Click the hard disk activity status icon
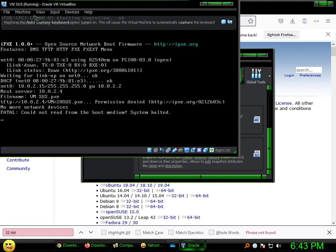The width and height of the screenshot is (336, 252). coord(149,150)
